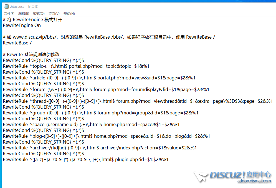Click the RewriteRule line containing forumdisplay
This screenshot has height=188, width=276.
click(106, 89)
